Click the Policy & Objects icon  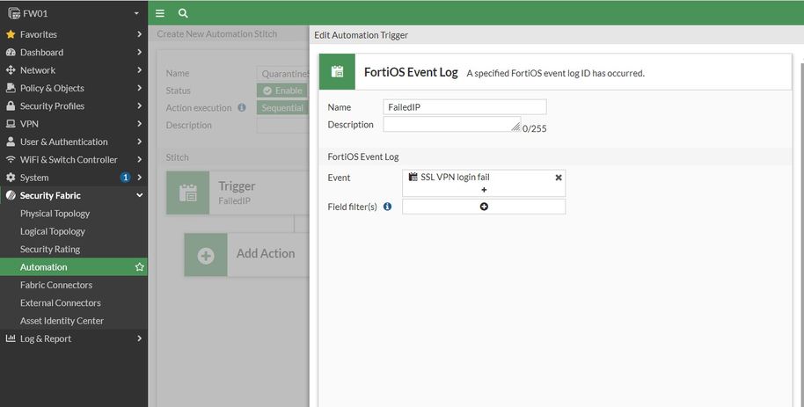click(x=11, y=88)
